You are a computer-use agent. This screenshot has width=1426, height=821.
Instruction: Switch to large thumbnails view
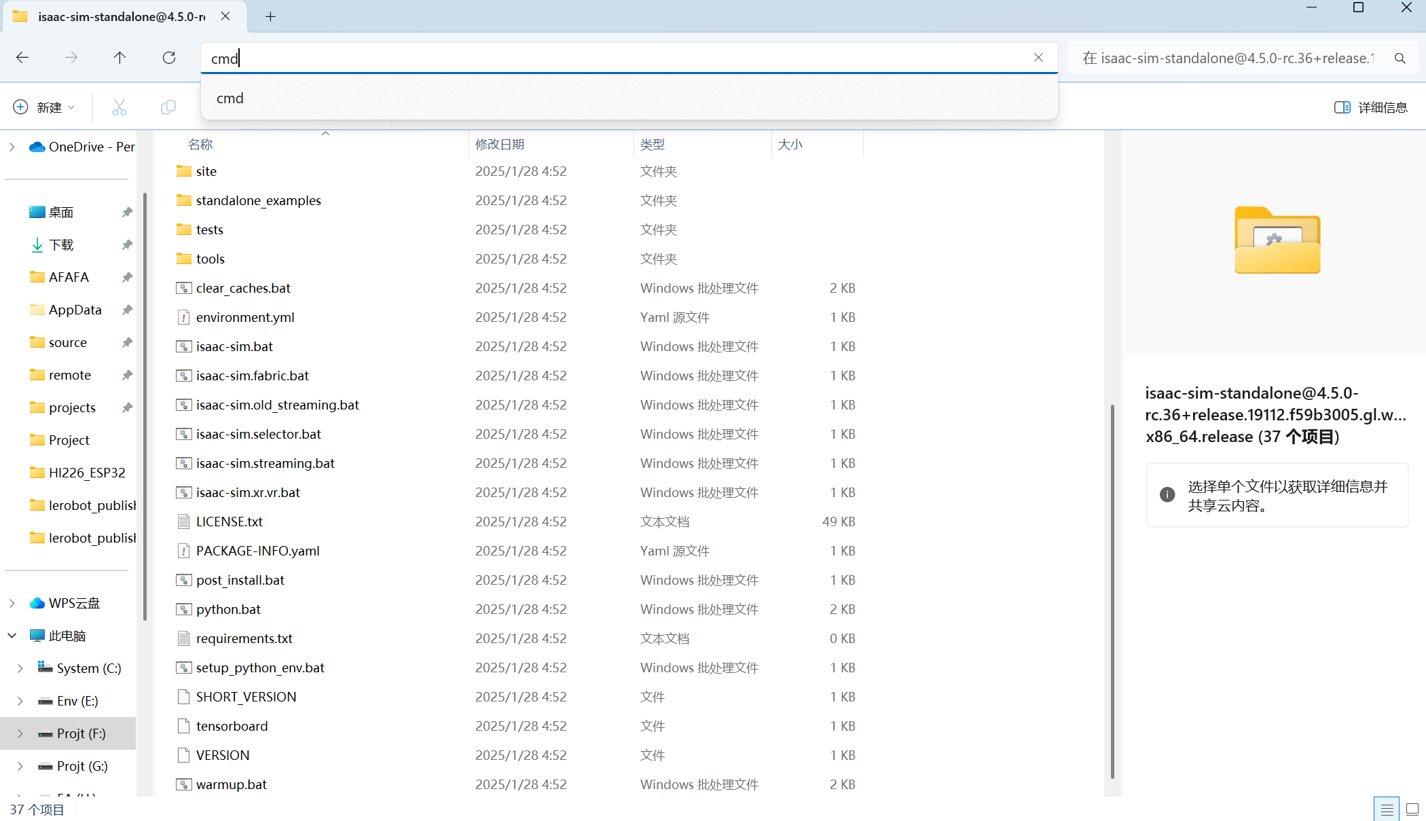(1412, 809)
